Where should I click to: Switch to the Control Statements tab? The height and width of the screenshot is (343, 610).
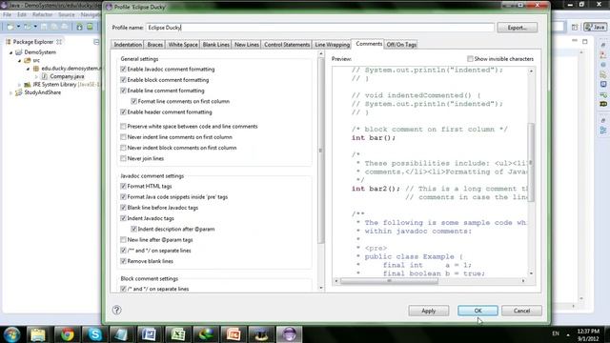(287, 45)
